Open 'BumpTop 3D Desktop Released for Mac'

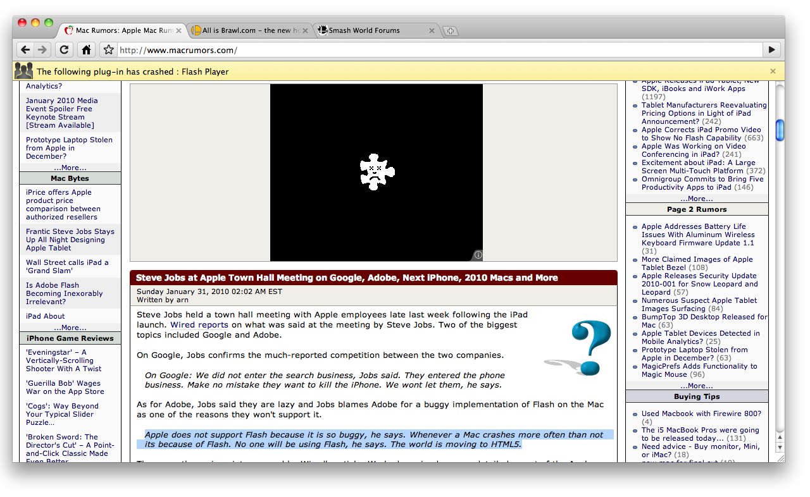coord(704,321)
